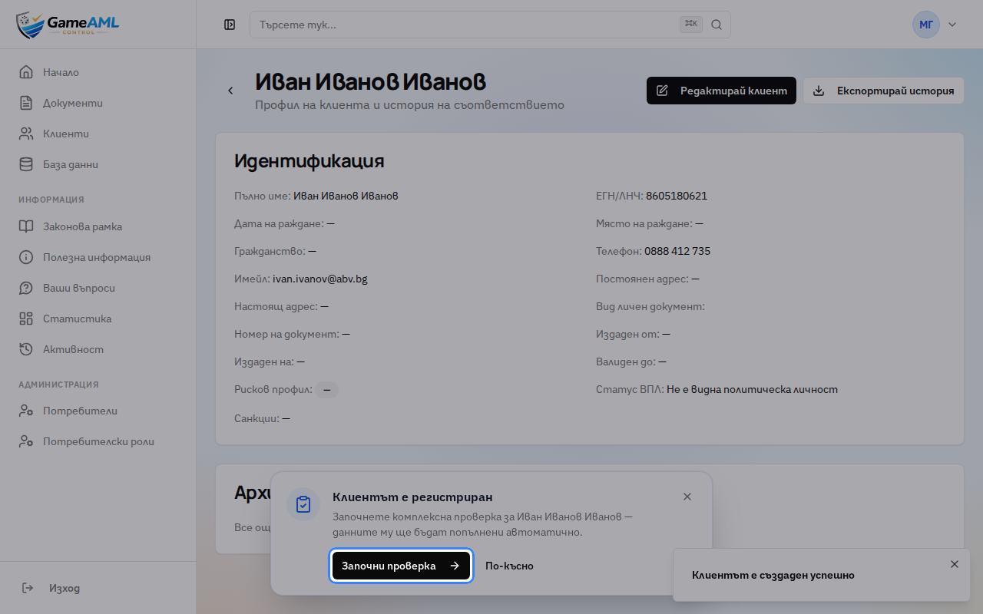Screen dimensions: 983x614
Task: Select email ivan.ivanov@abv.bg
Action: coord(320,279)
